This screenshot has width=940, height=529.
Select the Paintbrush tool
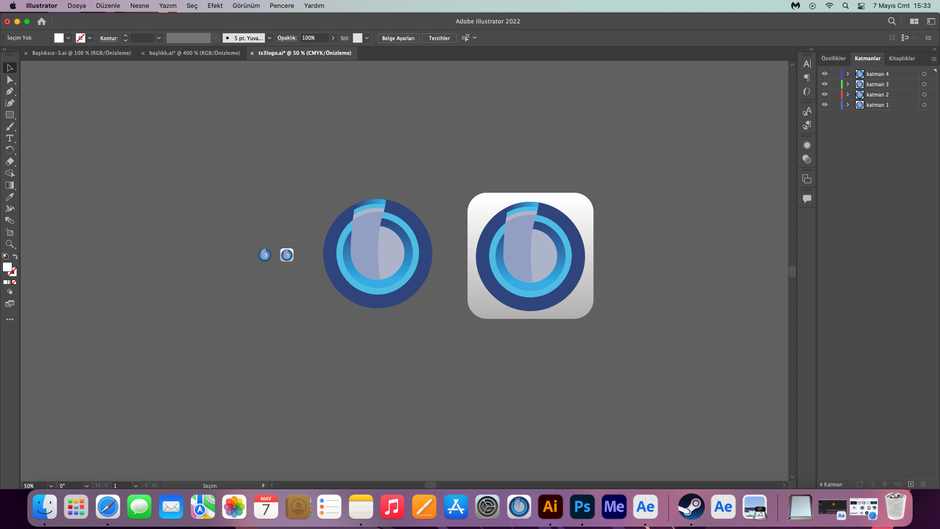click(x=10, y=127)
